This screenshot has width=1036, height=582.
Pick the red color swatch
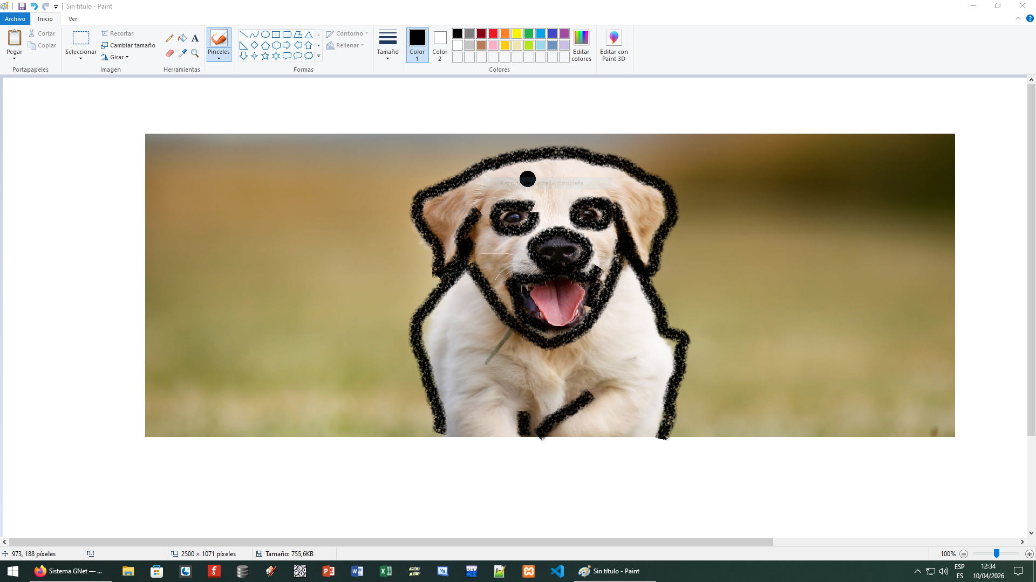tap(493, 33)
